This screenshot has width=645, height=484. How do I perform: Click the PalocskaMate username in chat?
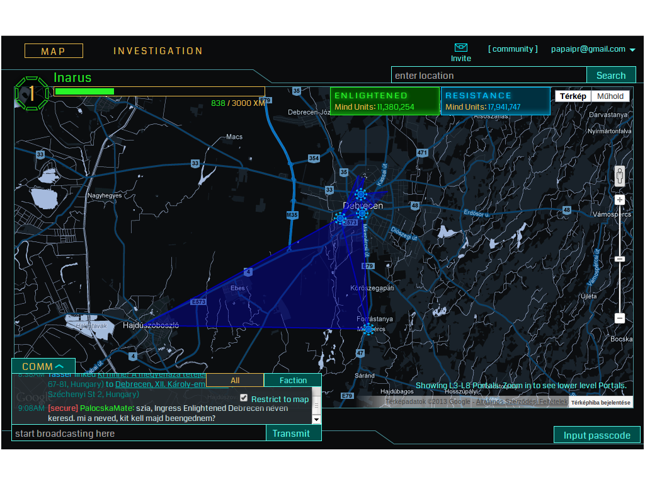(107, 408)
